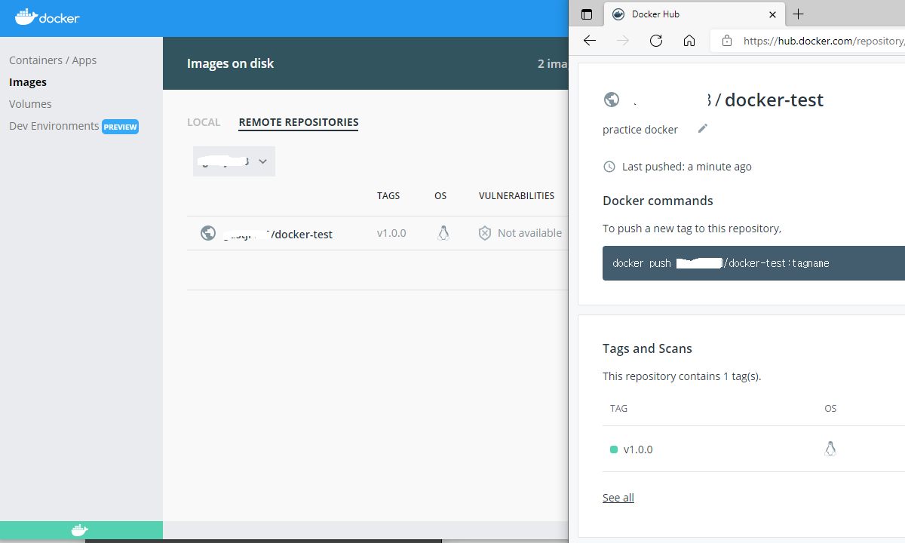Click the globe icon on docker-test row in Docker Desktop
This screenshot has width=905, height=543.
coord(208,233)
